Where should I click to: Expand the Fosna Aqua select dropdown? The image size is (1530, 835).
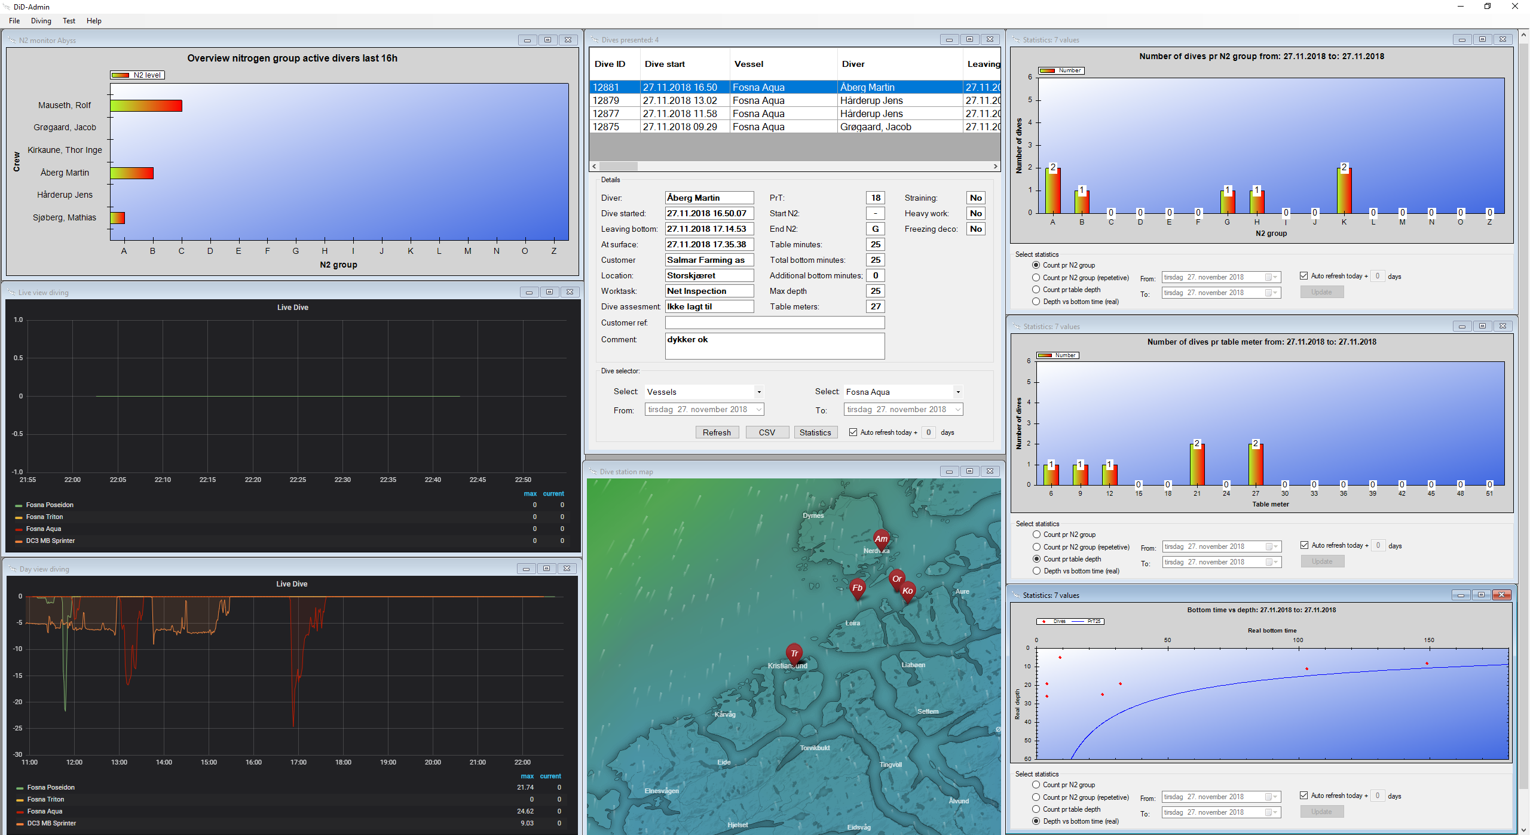click(957, 392)
